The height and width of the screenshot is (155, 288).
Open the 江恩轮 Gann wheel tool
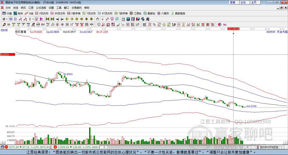(x=136, y=14)
